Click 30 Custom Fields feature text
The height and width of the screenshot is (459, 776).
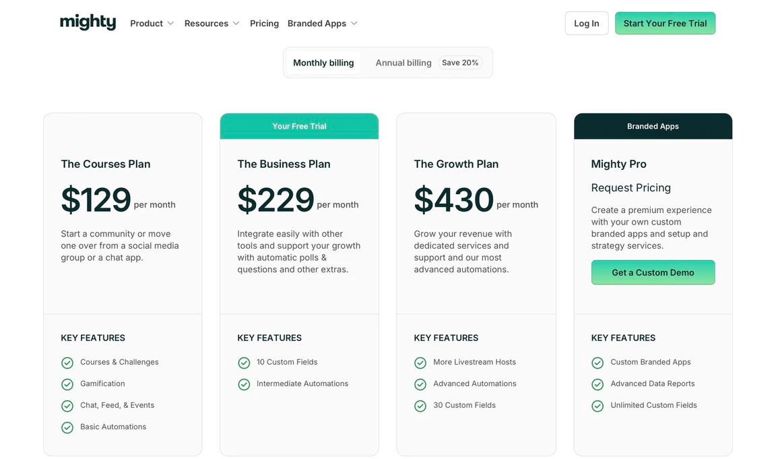(464, 405)
